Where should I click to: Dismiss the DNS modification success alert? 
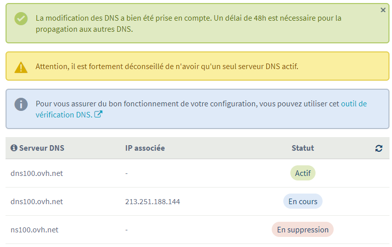[x=383, y=10]
